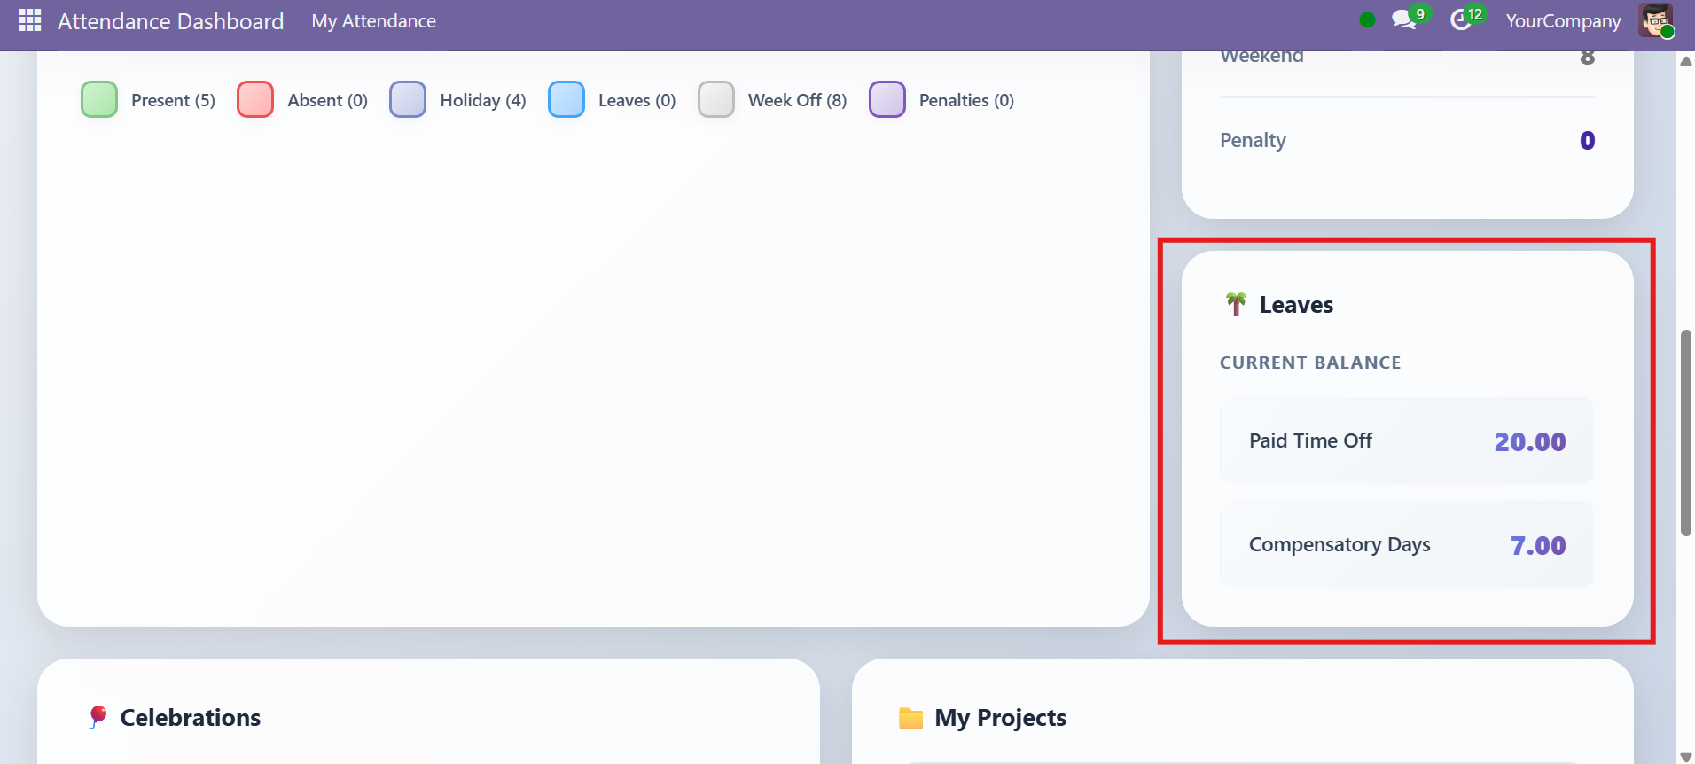
Task: Open the apps grid menu icon
Action: click(x=29, y=20)
